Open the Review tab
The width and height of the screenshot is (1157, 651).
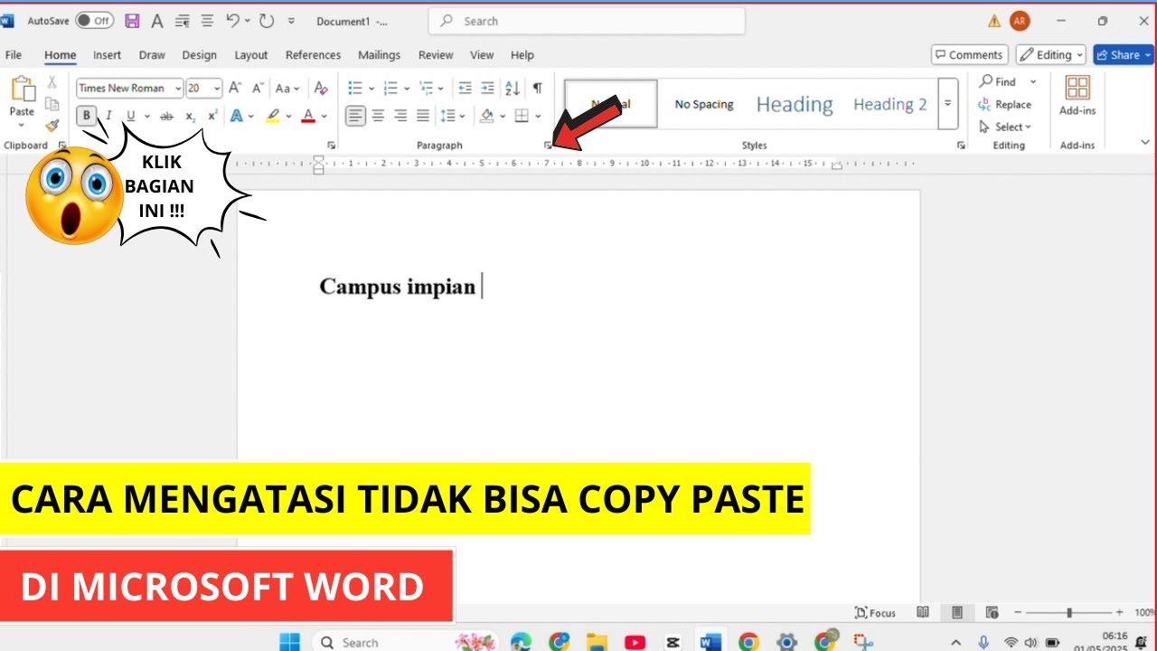tap(436, 55)
